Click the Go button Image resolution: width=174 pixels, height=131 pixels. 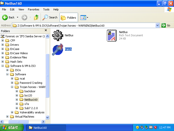click(x=166, y=26)
